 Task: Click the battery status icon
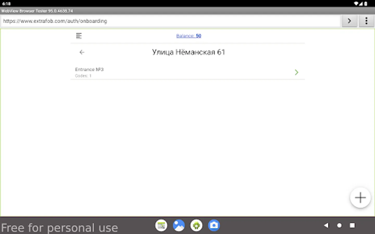point(366,4)
